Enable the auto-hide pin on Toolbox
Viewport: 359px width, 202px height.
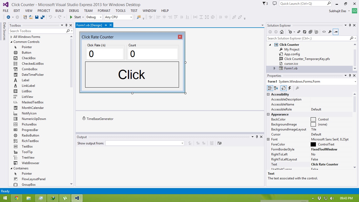[x=66, y=25]
